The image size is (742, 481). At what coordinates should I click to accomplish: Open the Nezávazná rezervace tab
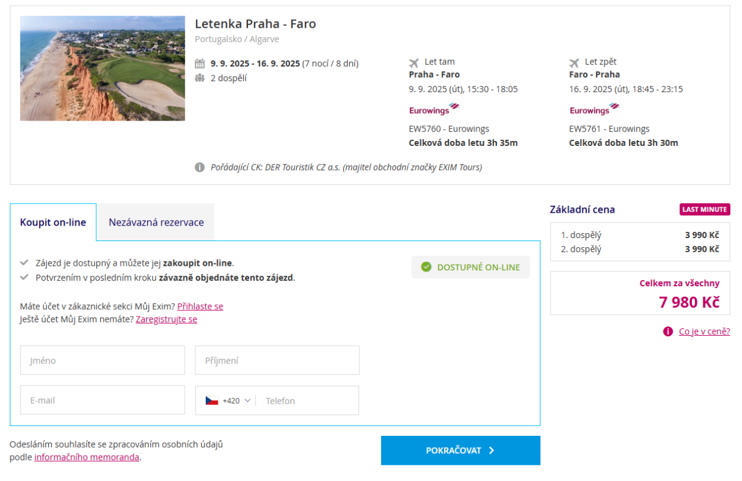point(156,223)
